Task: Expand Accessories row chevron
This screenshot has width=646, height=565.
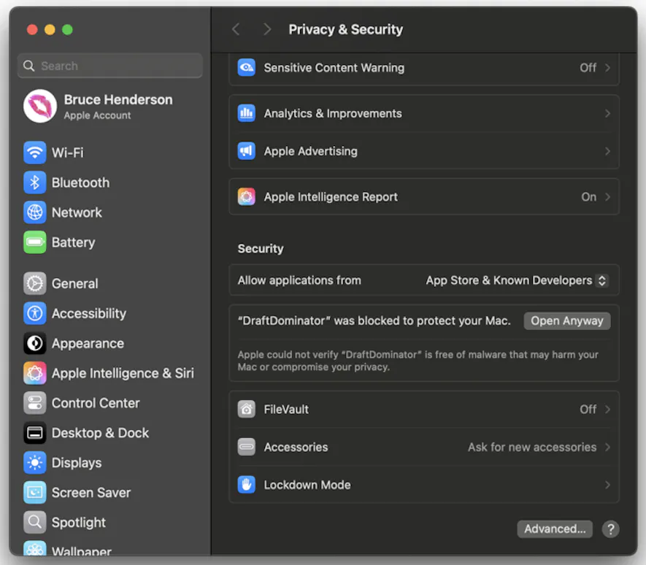Action: click(x=607, y=447)
